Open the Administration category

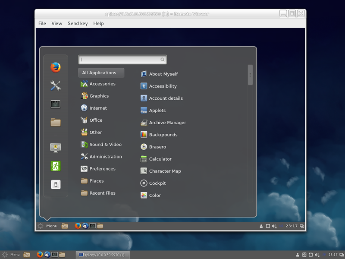[x=101, y=156]
